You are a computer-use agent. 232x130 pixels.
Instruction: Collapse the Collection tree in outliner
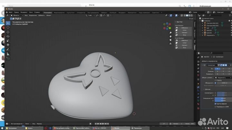[200, 21]
